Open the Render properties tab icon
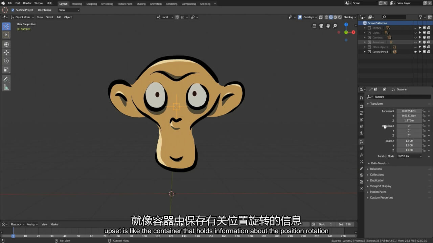433x243 pixels. point(361,106)
